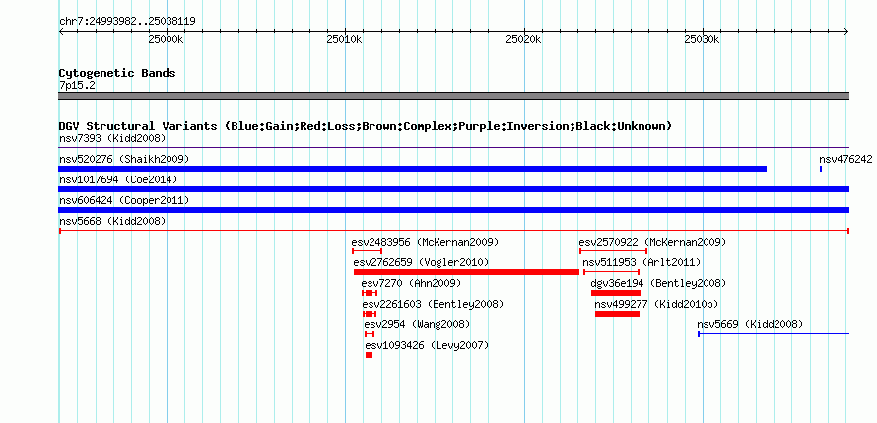Click the 25030k ruler position label
The height and width of the screenshot is (423, 877).
pyautogui.click(x=702, y=39)
